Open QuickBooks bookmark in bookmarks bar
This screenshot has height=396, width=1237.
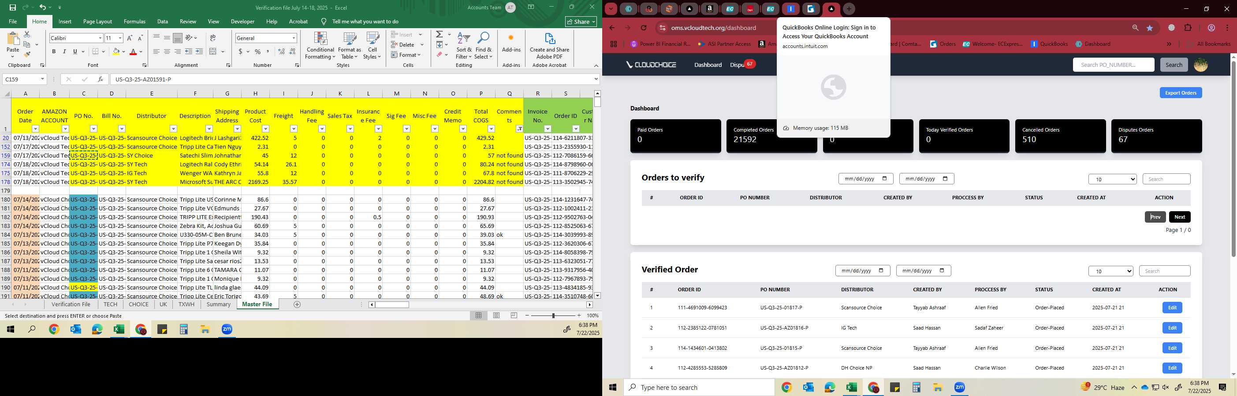click(x=1049, y=44)
